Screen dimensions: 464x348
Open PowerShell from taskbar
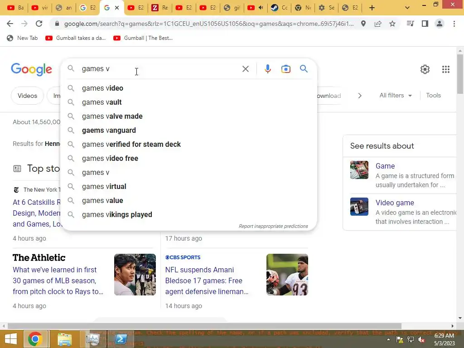121,339
